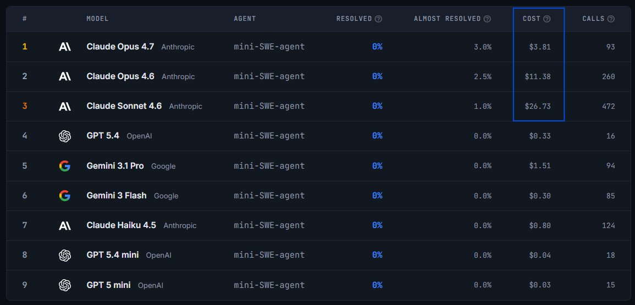Click the OpenAI label beside GPT 5.4

point(139,136)
